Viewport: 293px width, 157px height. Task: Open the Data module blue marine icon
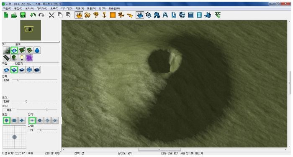pos(157,15)
